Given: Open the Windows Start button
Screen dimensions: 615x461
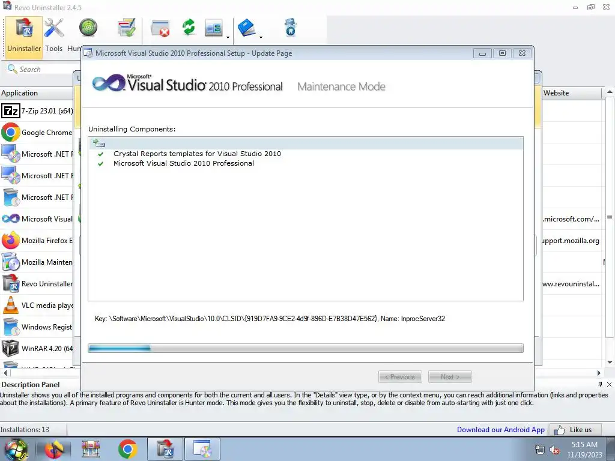Looking at the screenshot, I should point(16,449).
